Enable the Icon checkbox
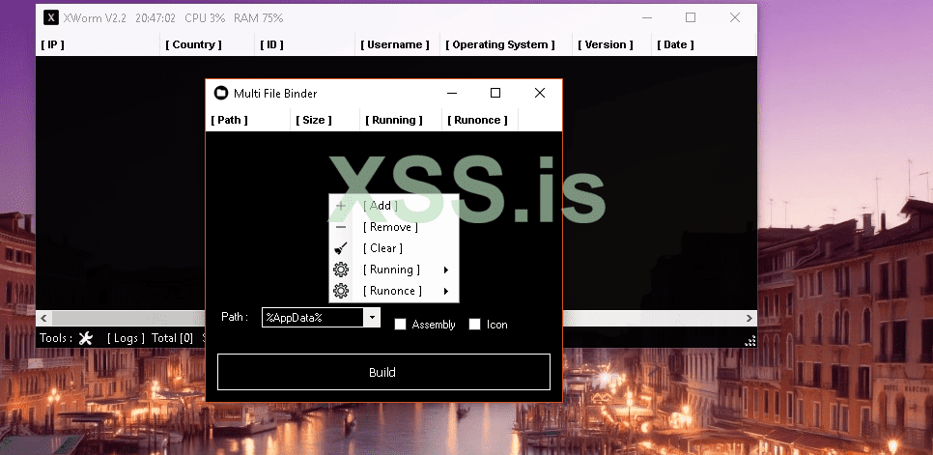 coord(474,325)
